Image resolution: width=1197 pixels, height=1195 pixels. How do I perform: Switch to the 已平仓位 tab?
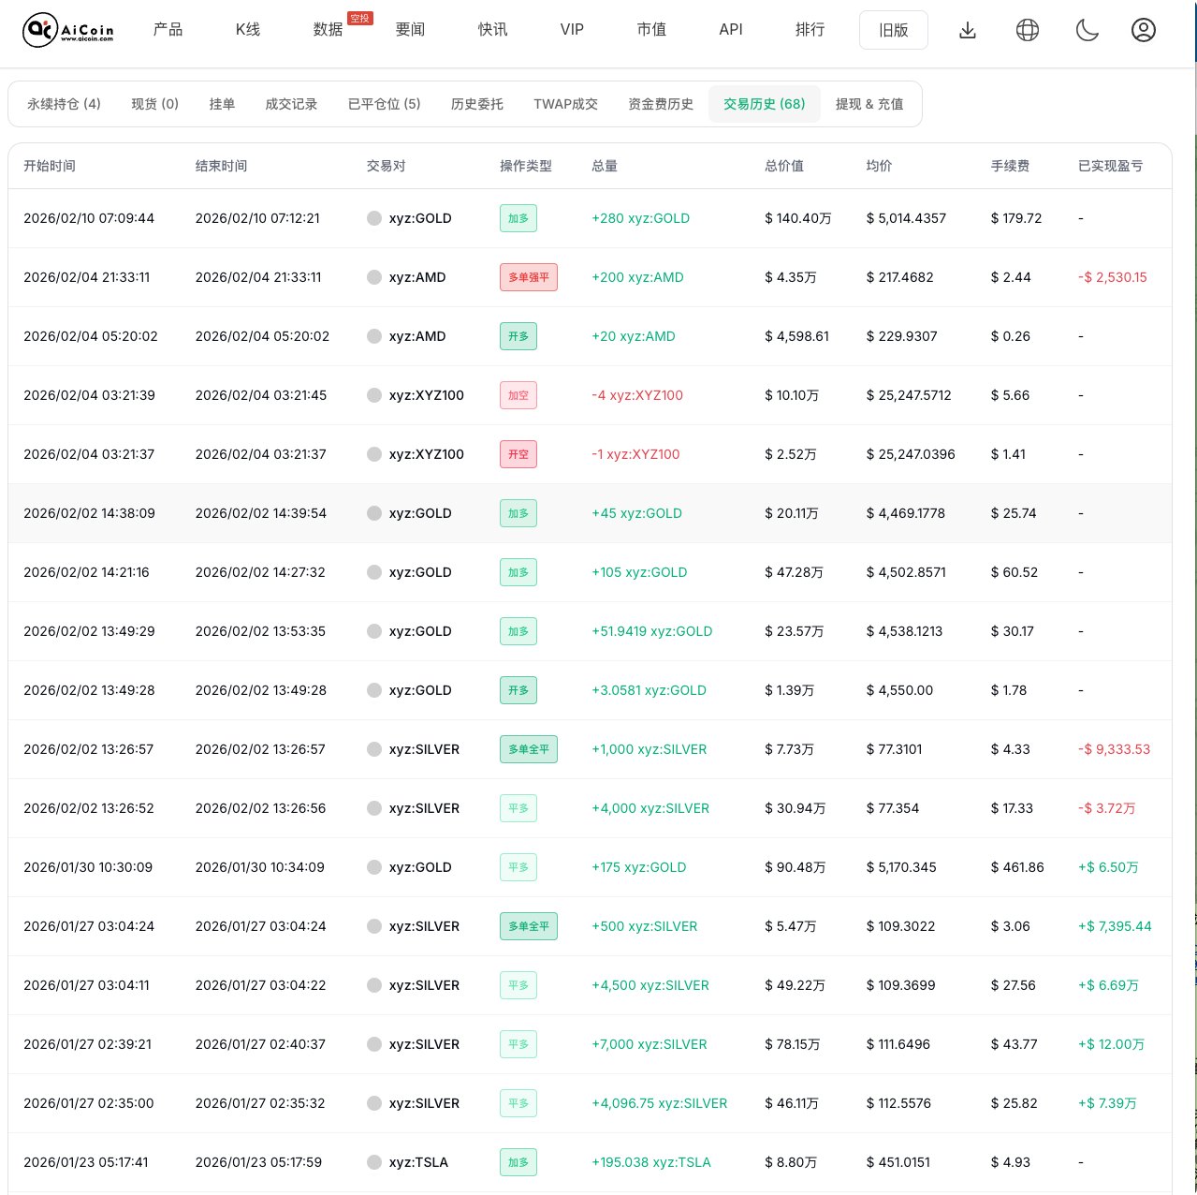point(384,104)
